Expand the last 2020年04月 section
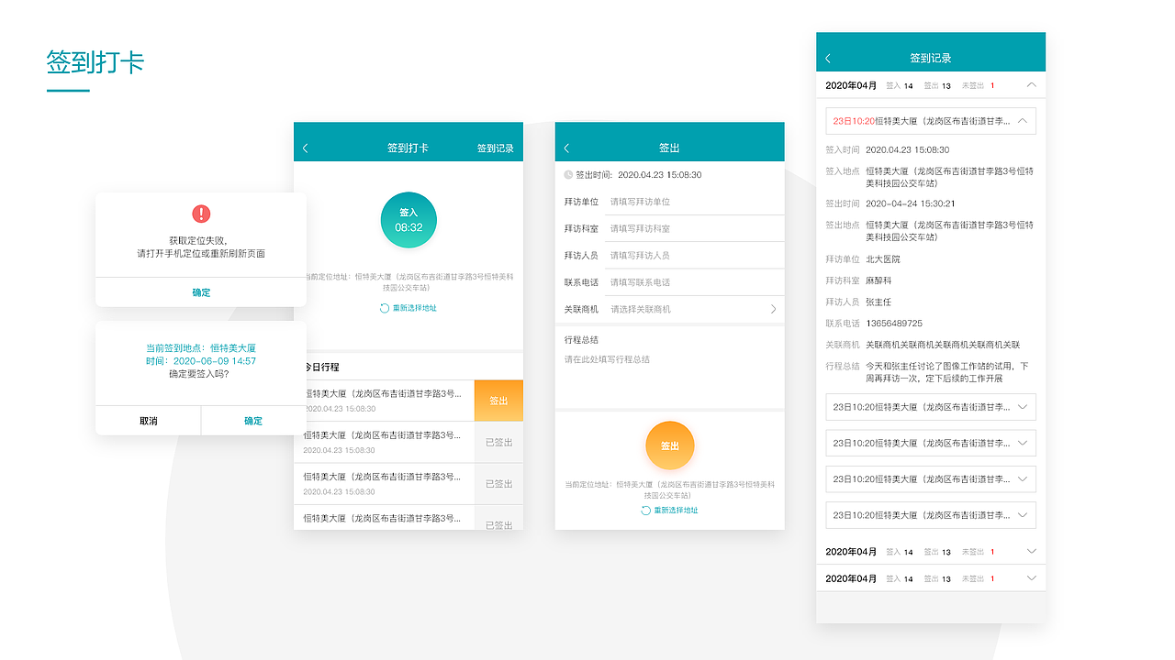The width and height of the screenshot is (1175, 660). click(1031, 578)
